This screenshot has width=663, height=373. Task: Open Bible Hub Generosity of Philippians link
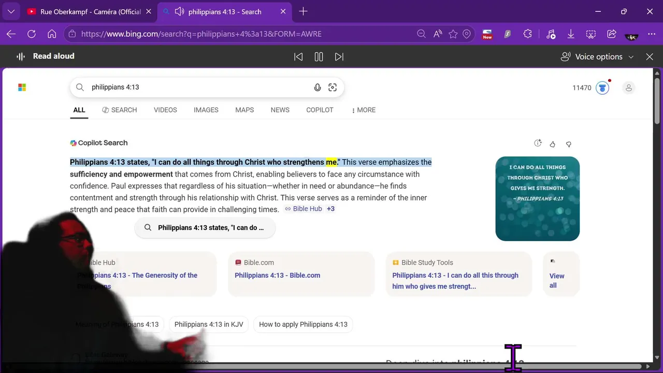coord(137,281)
